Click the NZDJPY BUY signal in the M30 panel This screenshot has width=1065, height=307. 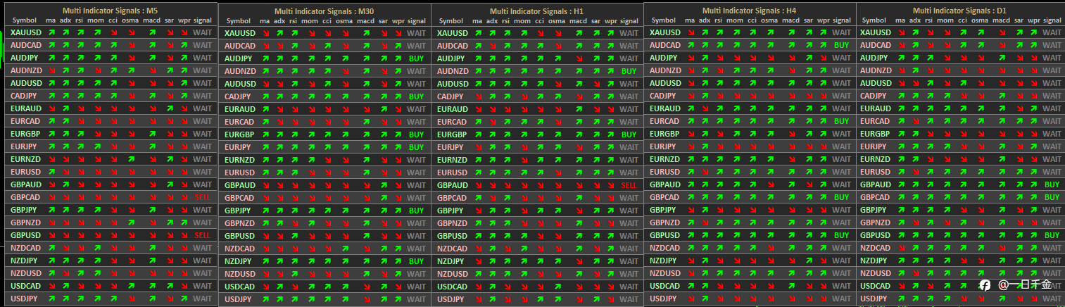(416, 261)
